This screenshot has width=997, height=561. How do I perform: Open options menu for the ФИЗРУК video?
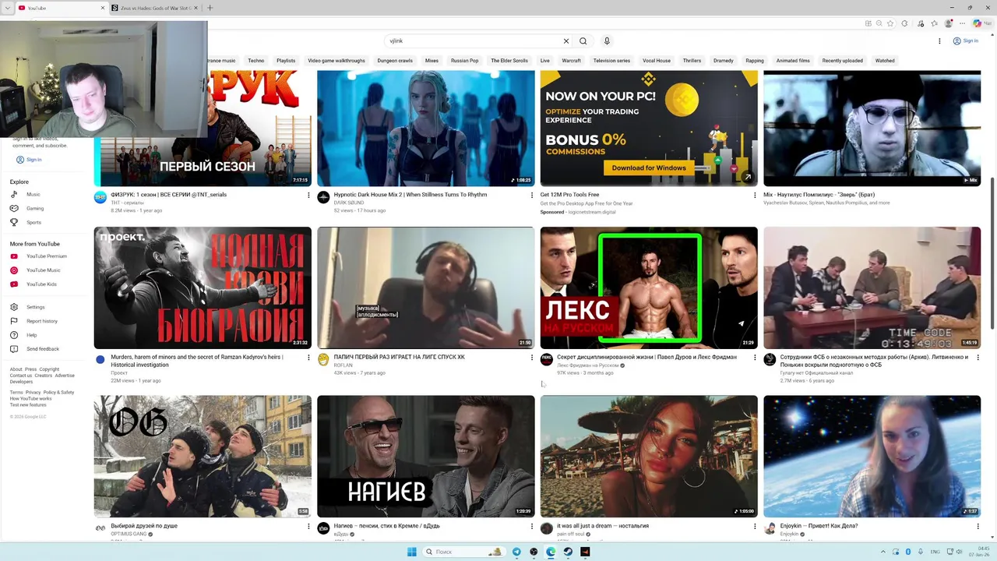click(x=308, y=195)
